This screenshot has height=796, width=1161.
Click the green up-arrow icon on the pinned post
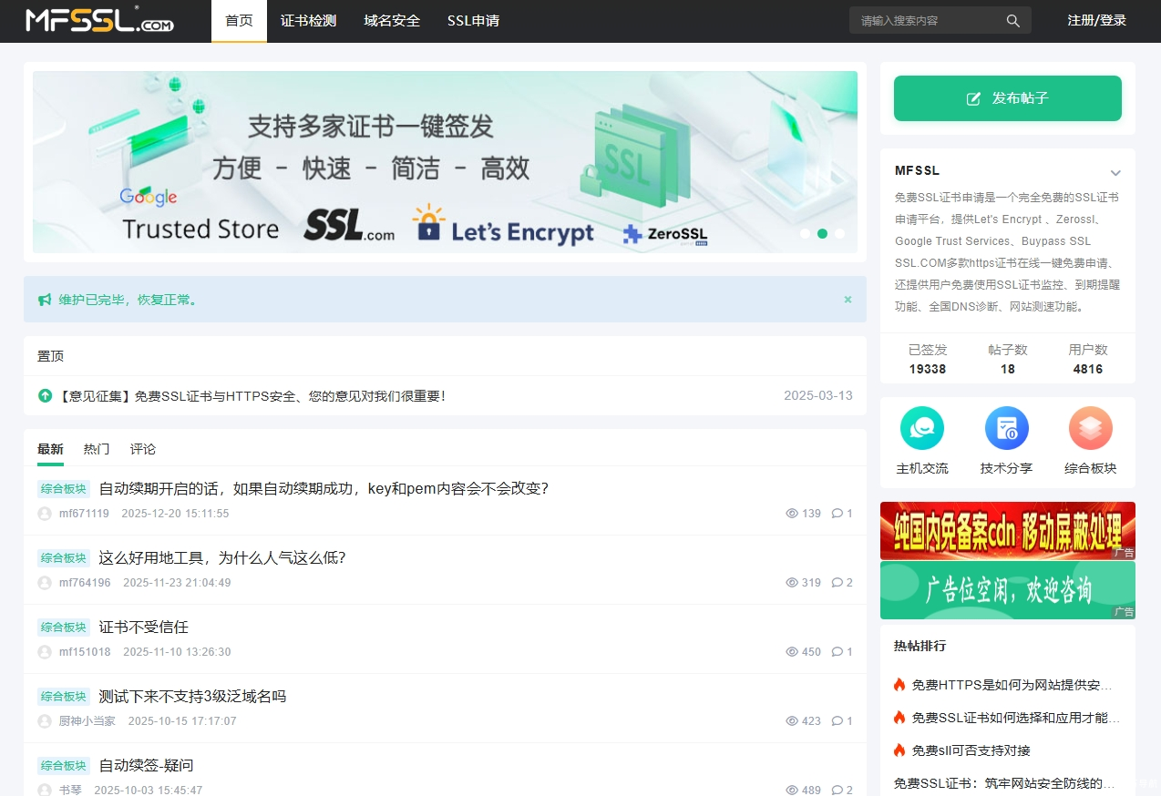click(x=45, y=395)
